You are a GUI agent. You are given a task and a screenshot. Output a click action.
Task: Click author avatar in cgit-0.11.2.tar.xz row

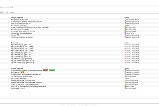coord(125,61)
